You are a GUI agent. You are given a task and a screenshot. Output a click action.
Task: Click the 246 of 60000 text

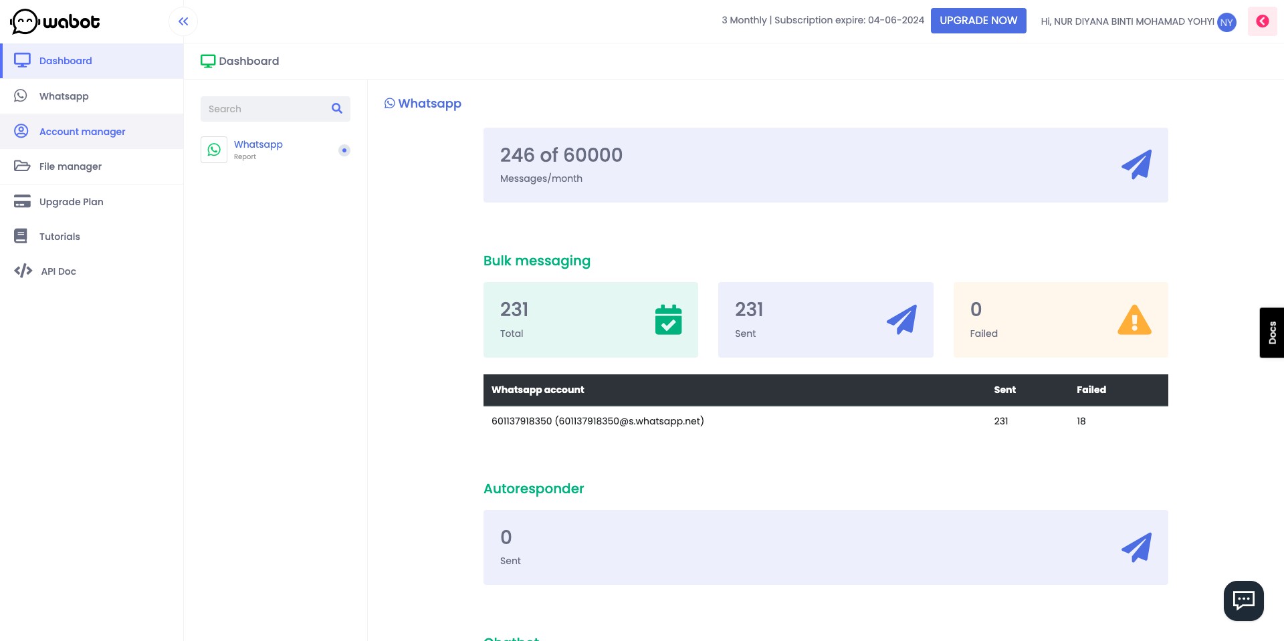tap(561, 155)
